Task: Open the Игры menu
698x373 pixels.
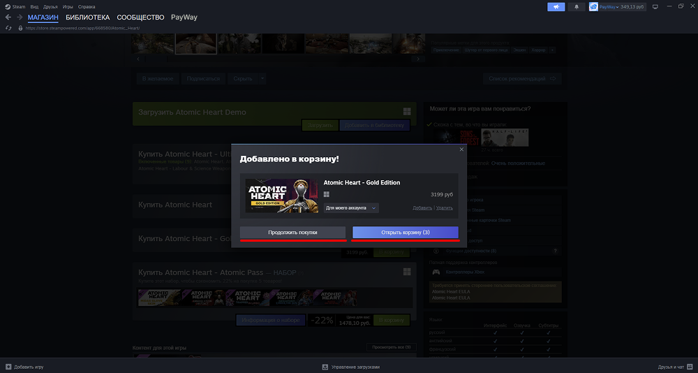Action: 68,7
